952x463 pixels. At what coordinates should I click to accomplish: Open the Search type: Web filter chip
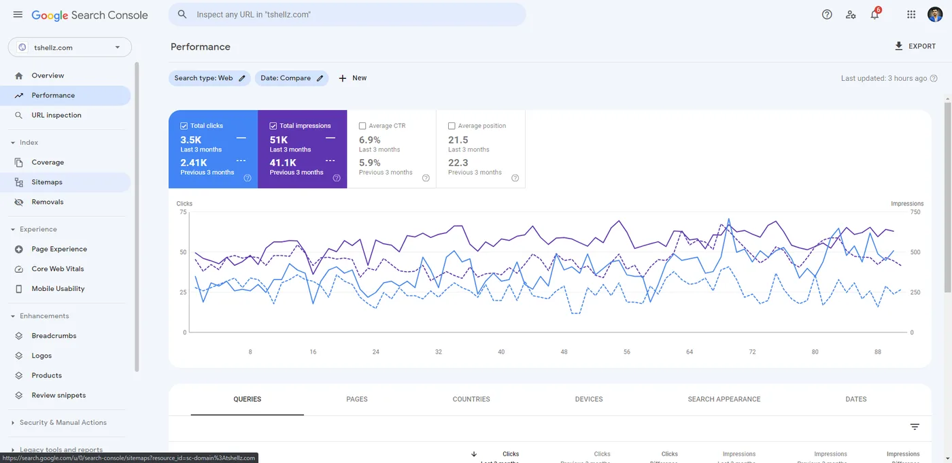tap(209, 78)
